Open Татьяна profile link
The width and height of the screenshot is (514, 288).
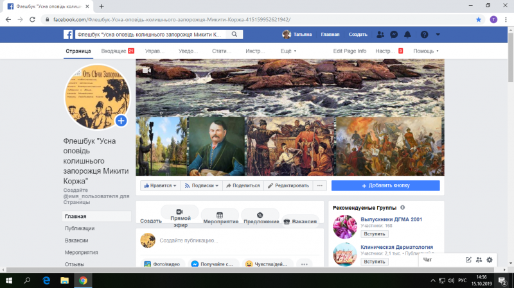[x=297, y=35]
